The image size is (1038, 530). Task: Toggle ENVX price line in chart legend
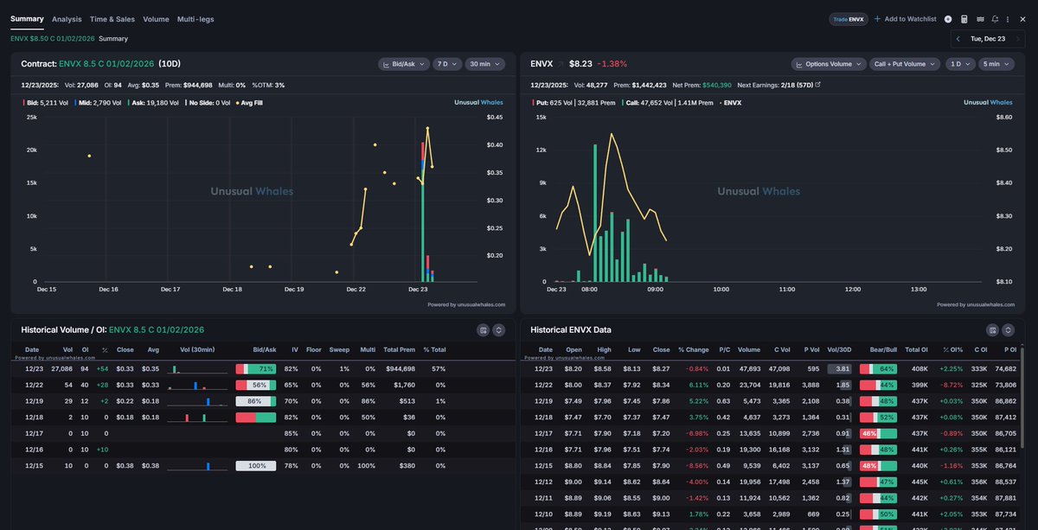tap(730, 102)
